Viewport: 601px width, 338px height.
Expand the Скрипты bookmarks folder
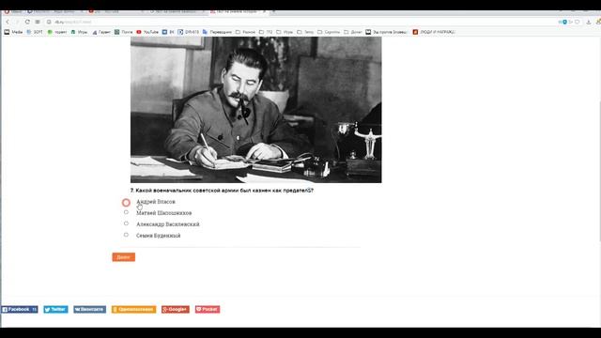coord(329,32)
